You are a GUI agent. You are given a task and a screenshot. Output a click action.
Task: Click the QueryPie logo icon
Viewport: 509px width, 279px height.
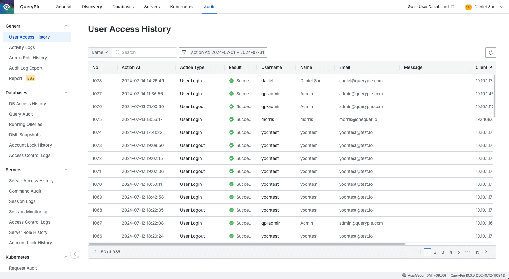click(x=6, y=6)
